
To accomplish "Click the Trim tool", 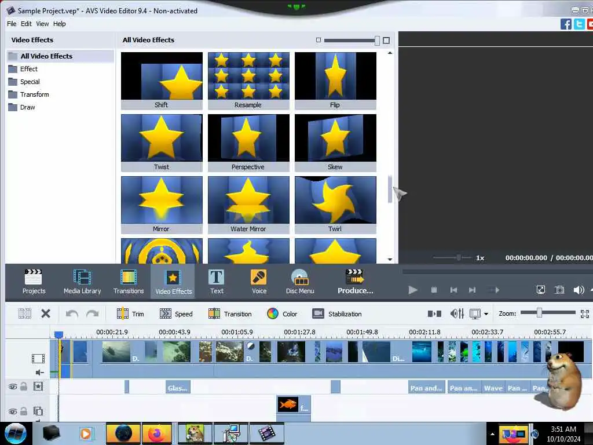I will tap(130, 313).
